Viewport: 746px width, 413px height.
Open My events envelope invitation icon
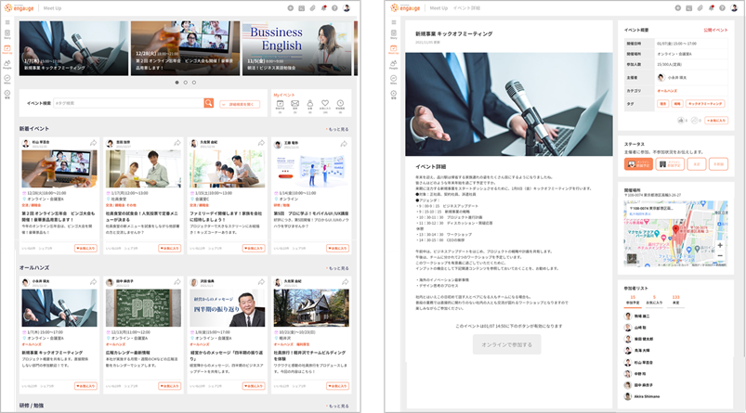(x=295, y=104)
